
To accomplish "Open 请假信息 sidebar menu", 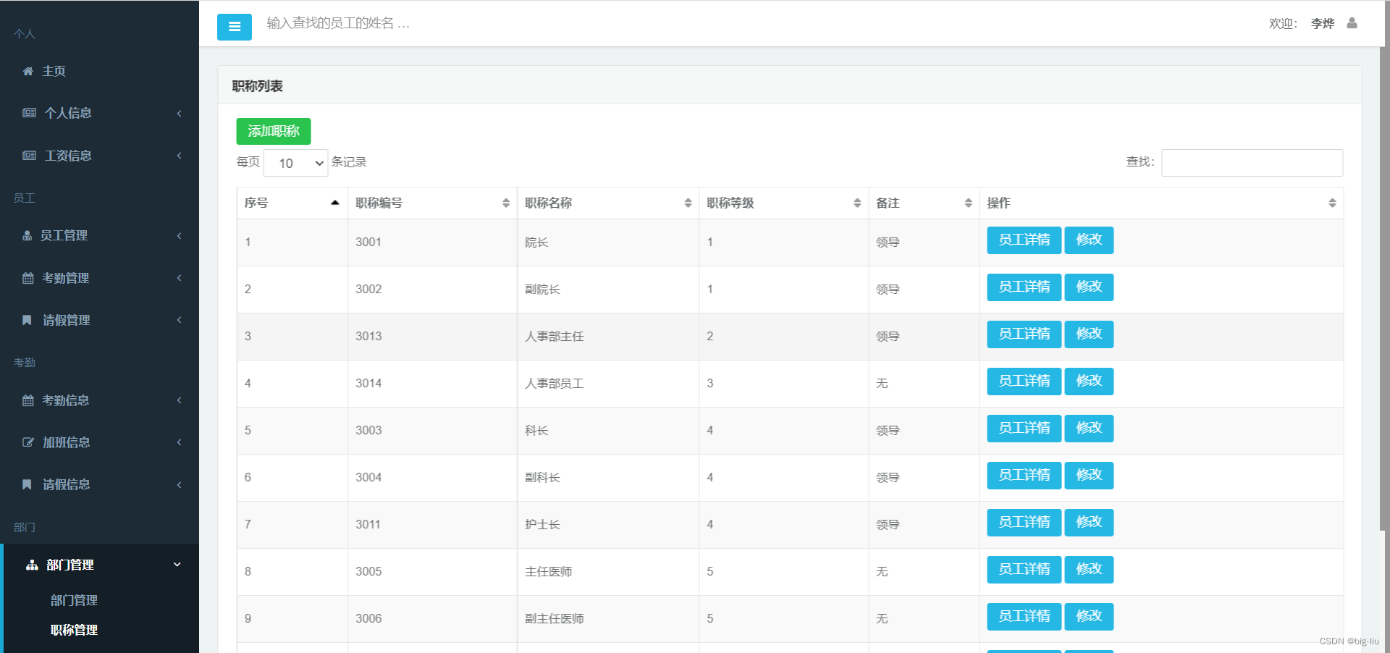I will click(99, 484).
